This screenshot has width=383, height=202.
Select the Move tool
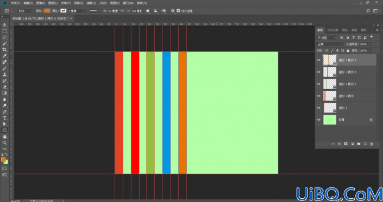4,25
